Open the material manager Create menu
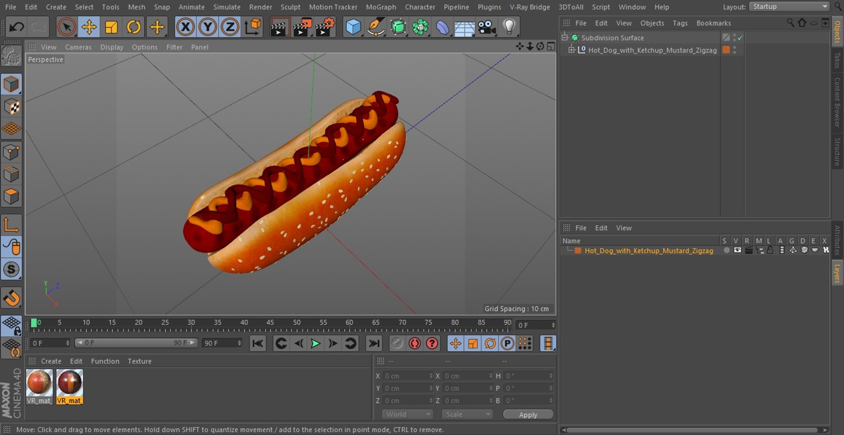 (51, 361)
